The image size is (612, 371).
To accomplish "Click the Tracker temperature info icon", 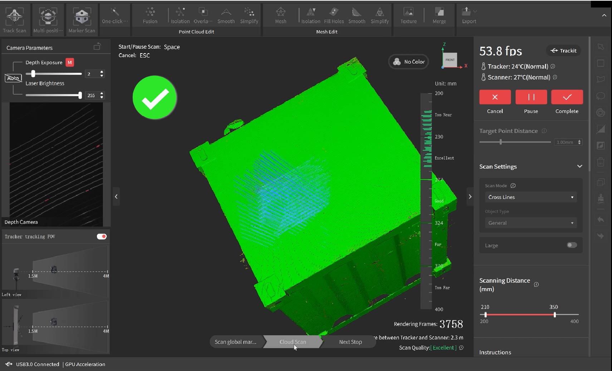I will pos(553,66).
